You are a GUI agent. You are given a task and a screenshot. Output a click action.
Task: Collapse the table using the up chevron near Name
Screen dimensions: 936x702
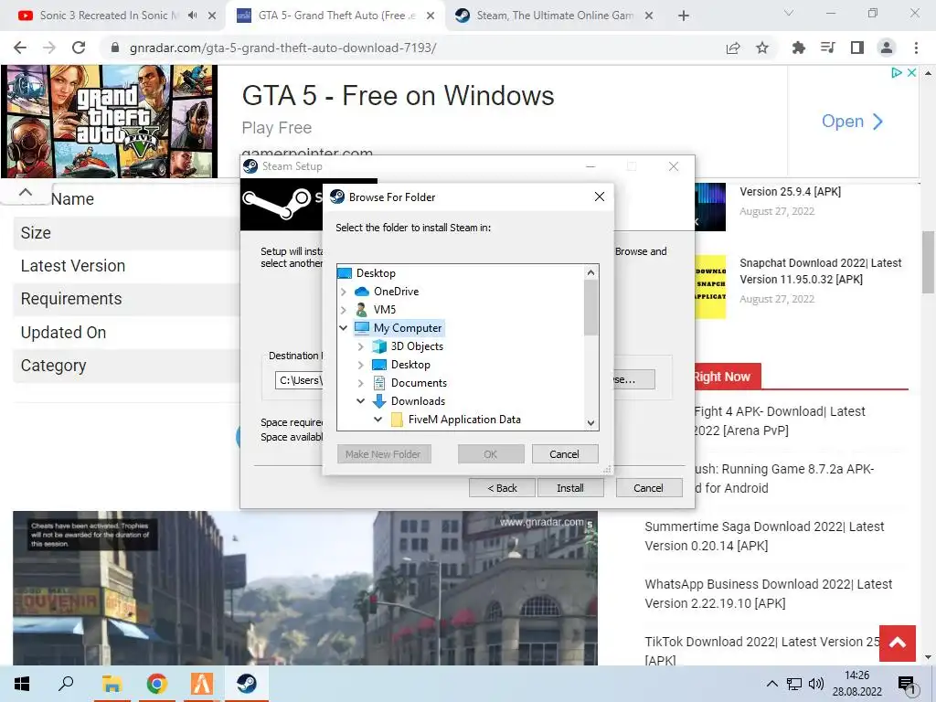25,192
